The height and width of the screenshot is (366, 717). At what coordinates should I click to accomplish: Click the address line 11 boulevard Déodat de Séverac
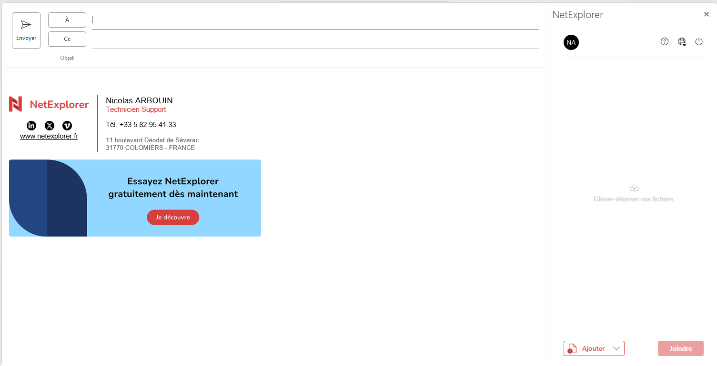[x=152, y=140]
